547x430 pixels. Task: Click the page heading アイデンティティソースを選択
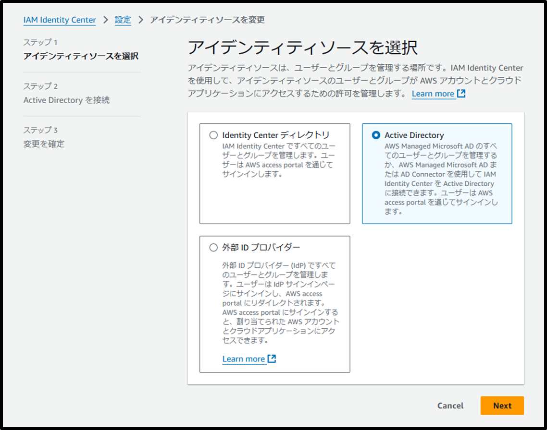click(x=302, y=48)
